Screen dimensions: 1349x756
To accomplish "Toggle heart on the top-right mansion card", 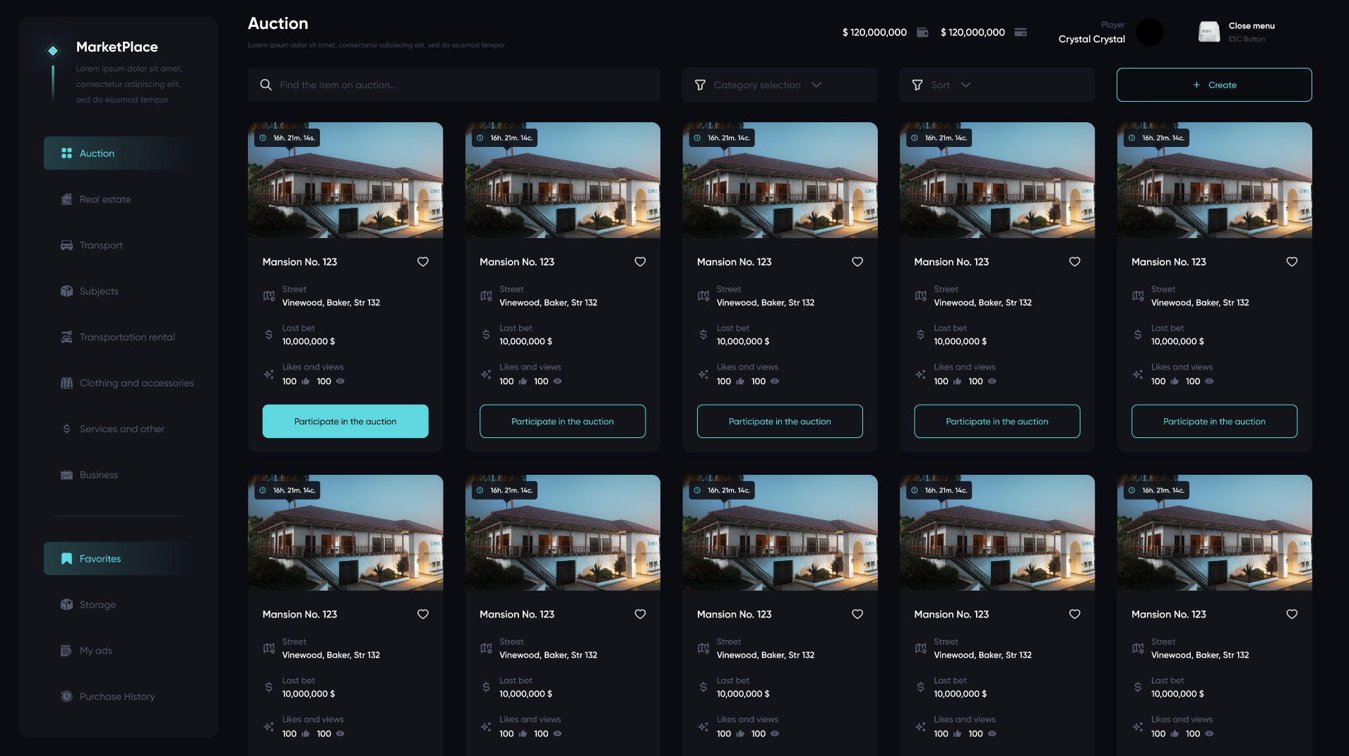I will pos(1292,262).
